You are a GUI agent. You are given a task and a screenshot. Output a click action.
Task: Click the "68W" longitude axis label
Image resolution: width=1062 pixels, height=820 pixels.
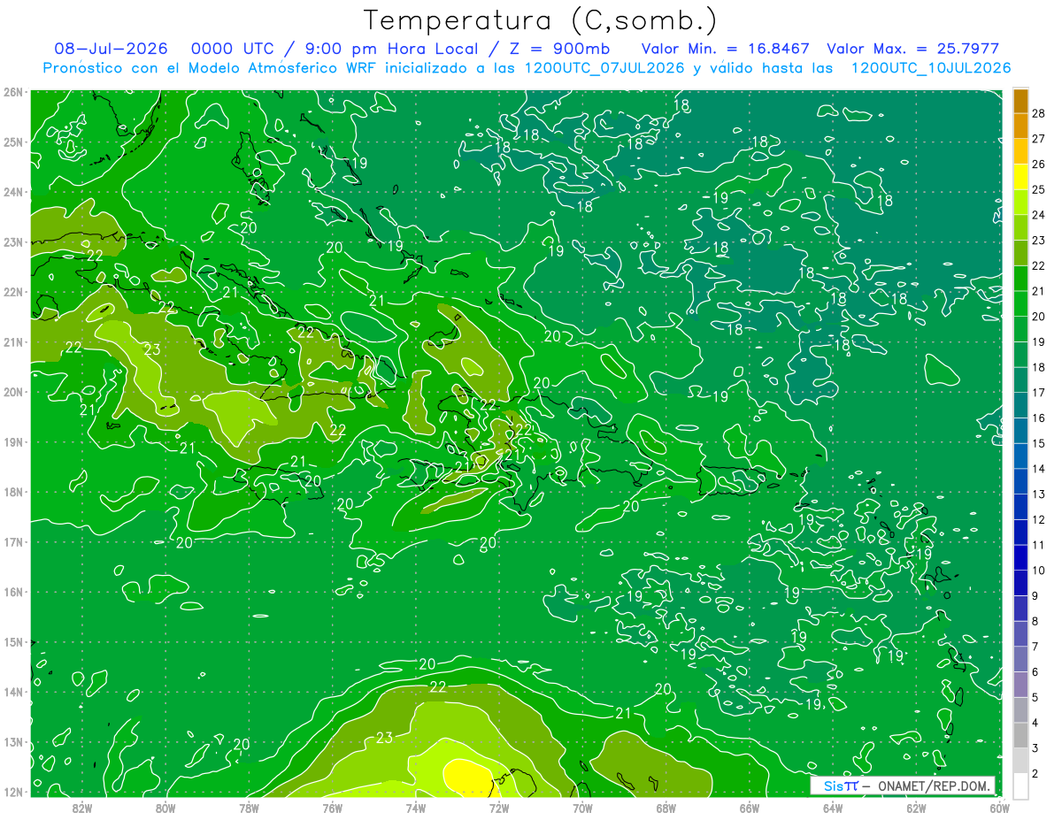click(666, 807)
